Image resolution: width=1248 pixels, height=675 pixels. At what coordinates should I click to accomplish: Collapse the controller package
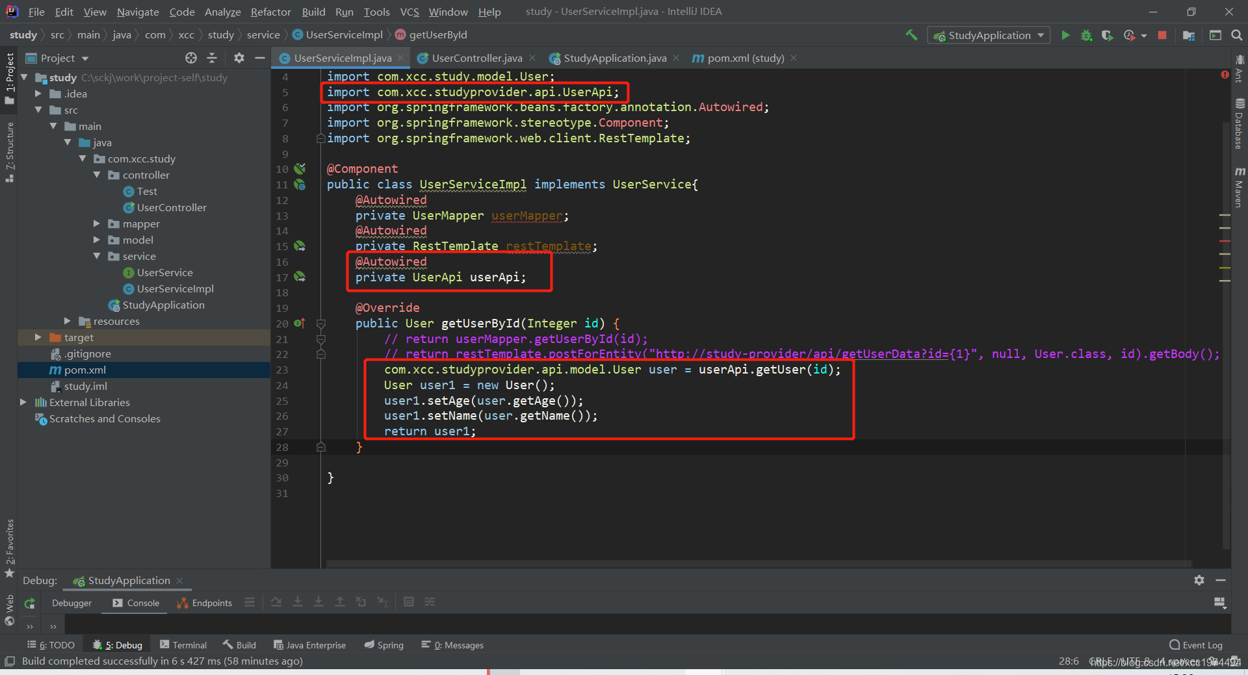pyautogui.click(x=97, y=175)
